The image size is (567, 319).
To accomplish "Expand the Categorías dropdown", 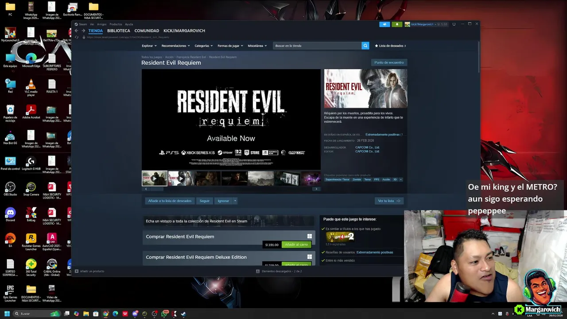I will [204, 46].
